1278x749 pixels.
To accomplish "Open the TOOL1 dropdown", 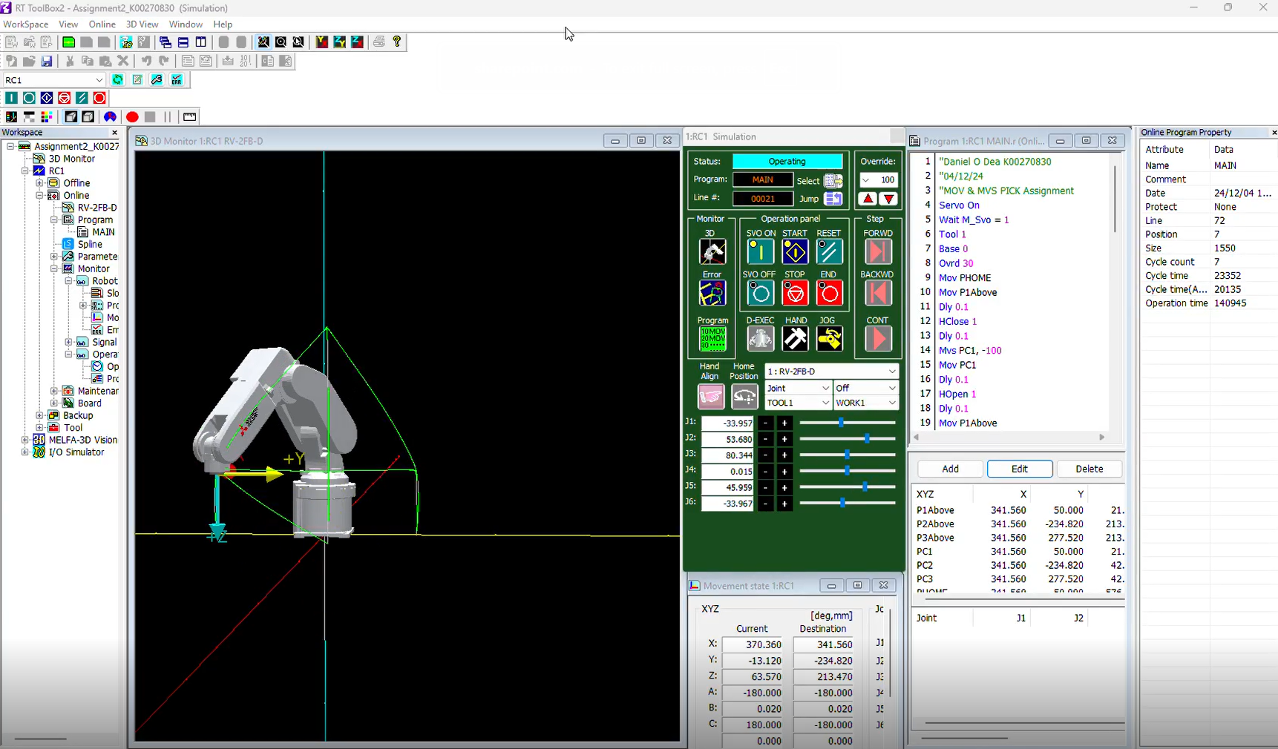I will click(x=798, y=403).
